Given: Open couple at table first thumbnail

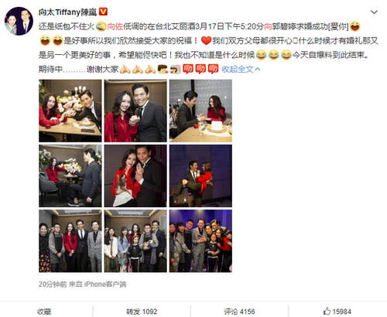Looking at the screenshot, I should tap(70, 111).
